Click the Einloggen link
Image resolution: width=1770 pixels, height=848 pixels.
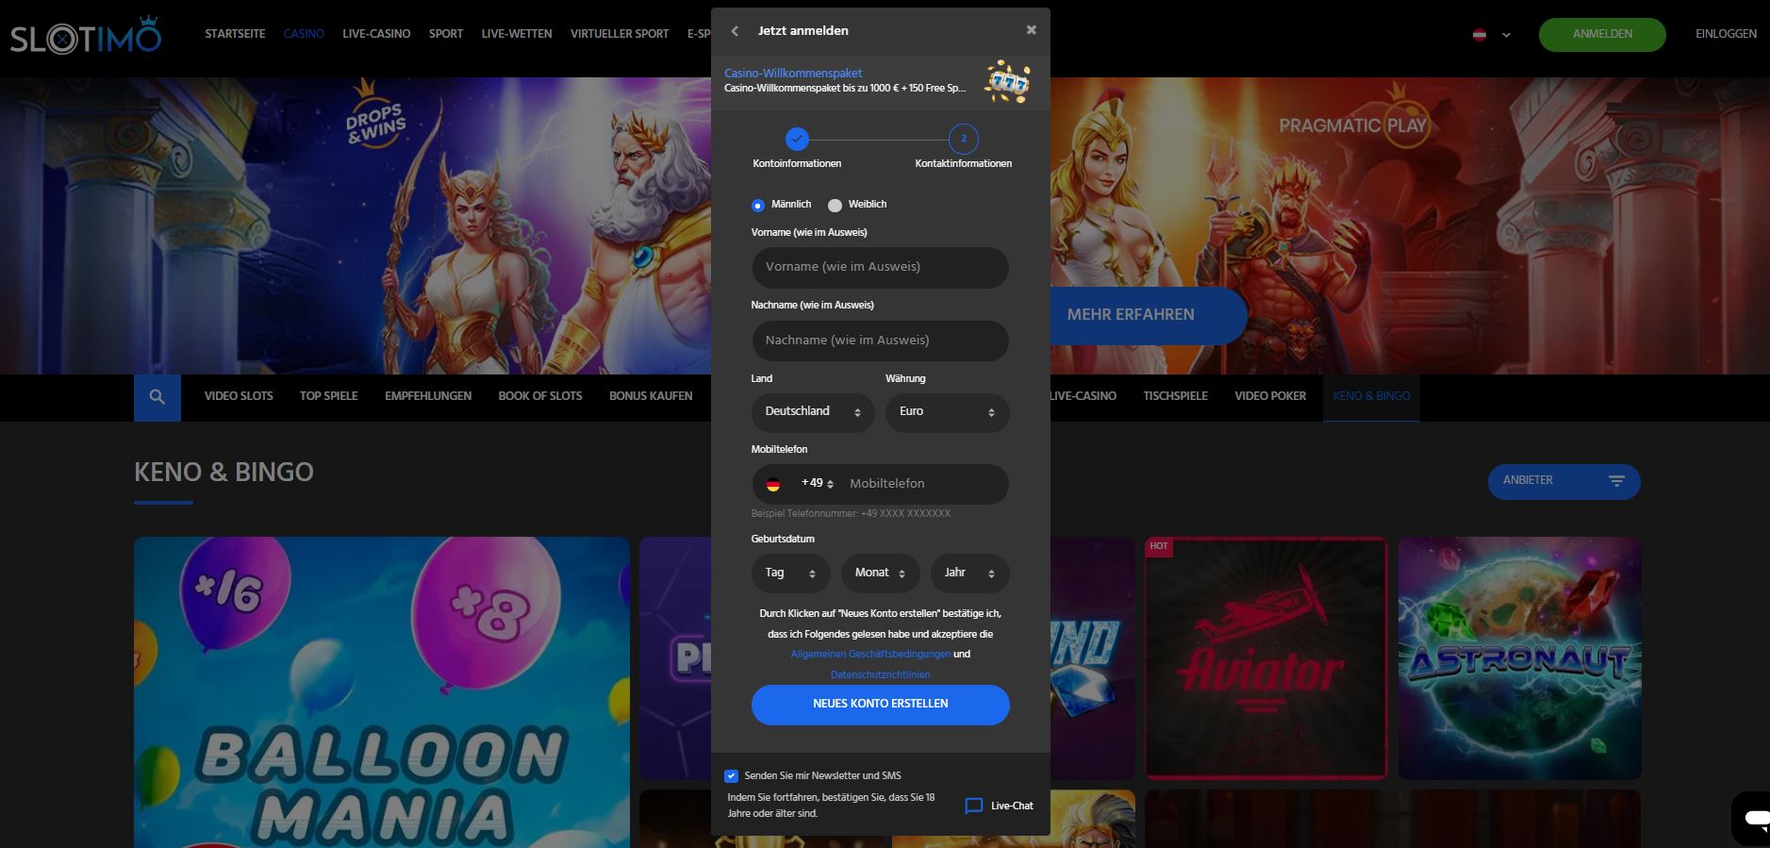(1726, 34)
